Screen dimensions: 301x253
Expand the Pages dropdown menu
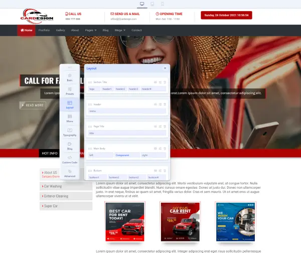(x=91, y=30)
